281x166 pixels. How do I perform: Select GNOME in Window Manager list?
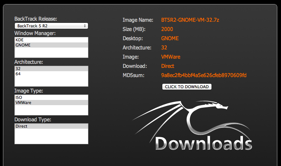coord(51,45)
